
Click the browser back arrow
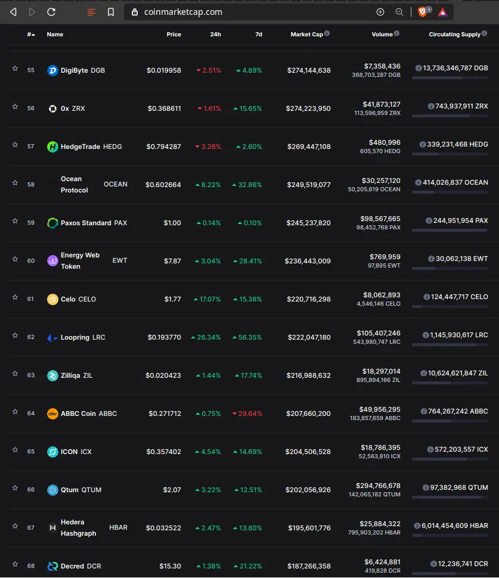(x=13, y=12)
